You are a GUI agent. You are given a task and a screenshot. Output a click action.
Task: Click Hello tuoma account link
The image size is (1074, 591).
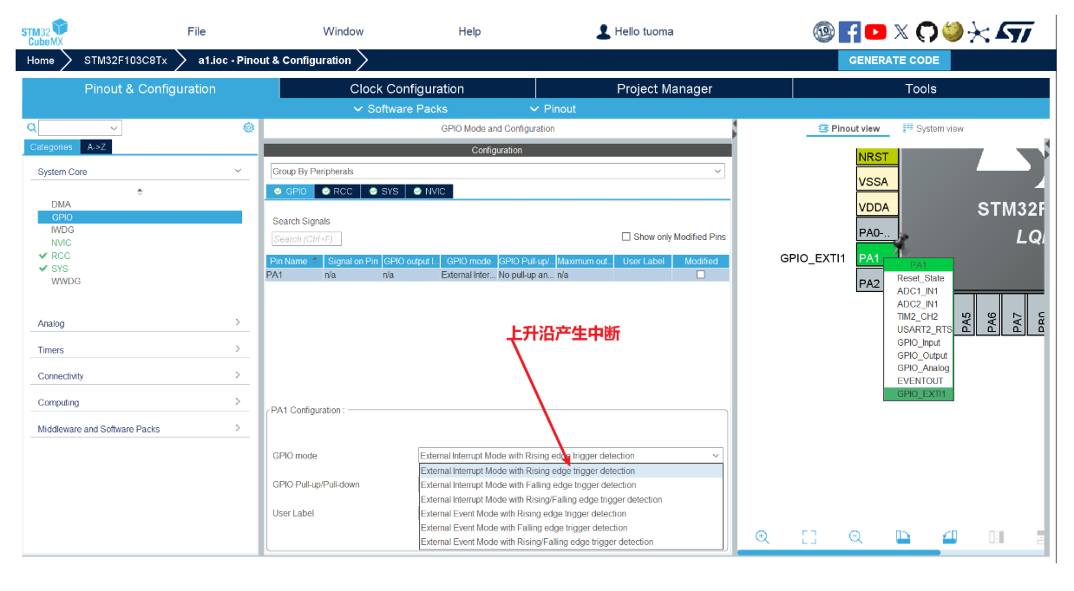[x=644, y=32]
